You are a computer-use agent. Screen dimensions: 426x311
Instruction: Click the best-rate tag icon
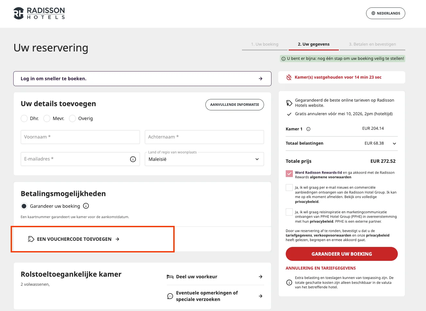point(289,103)
